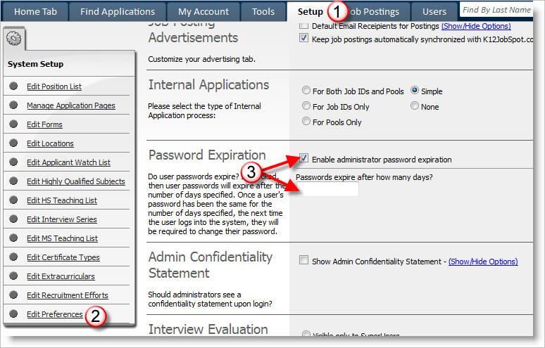This screenshot has width=545, height=348.
Task: Focus the Find By Last Name search box
Action: [x=496, y=10]
